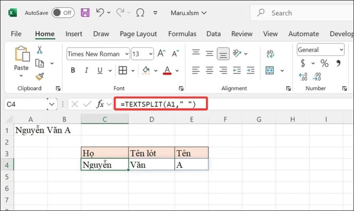Screen dimensions: 354x211
Task: Expand the Name Box dropdown
Action: point(52,104)
